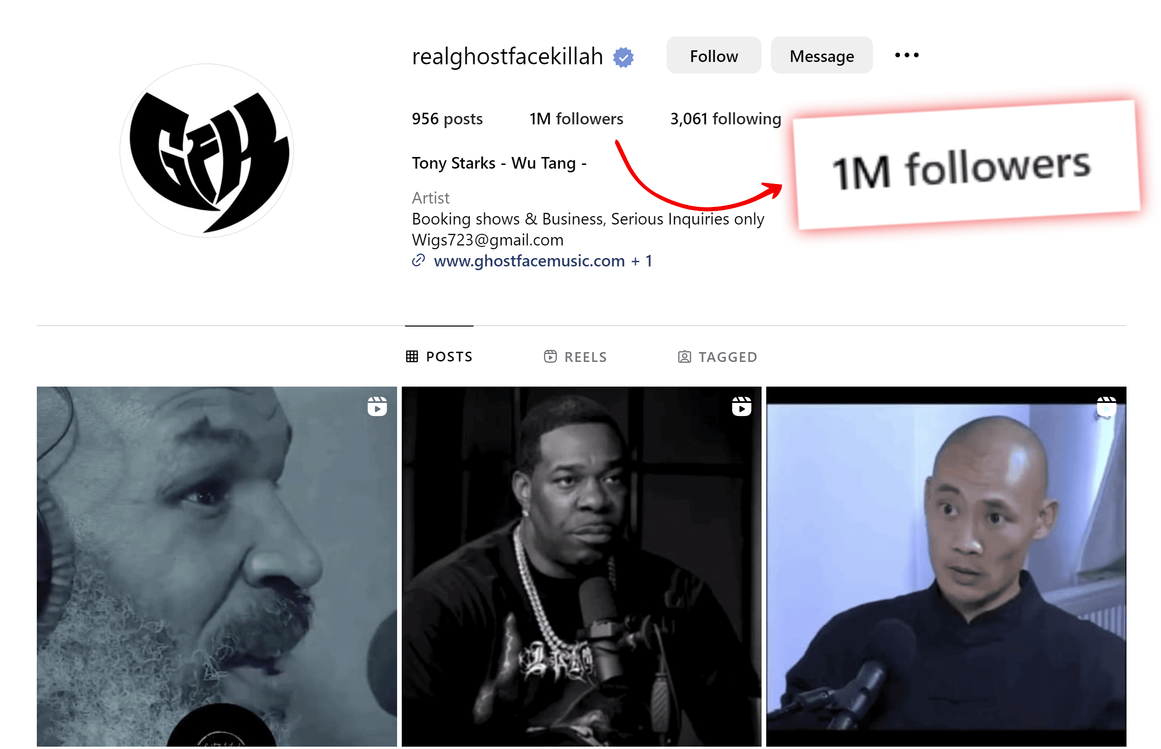The image size is (1161, 749).
Task: Open the 1M followers list
Action: 576,119
